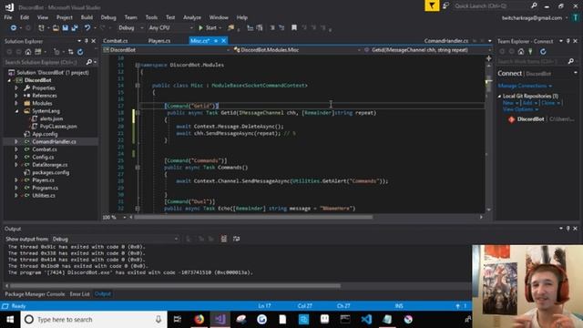The height and width of the screenshot is (328, 583).
Task: Toggle pin on Misc.cs tab
Action: (216, 41)
